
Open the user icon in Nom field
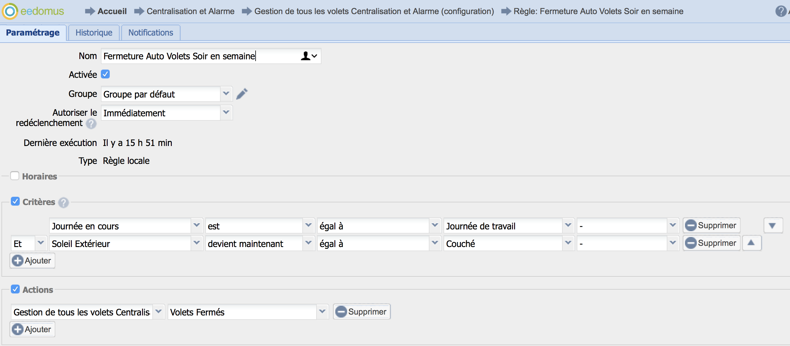[309, 56]
